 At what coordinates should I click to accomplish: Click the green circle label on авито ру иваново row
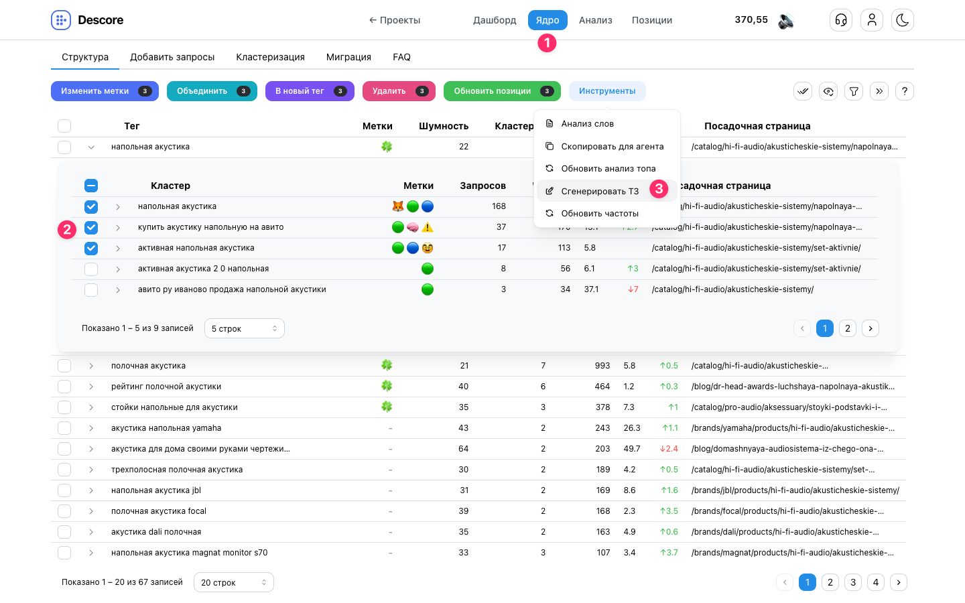pyautogui.click(x=428, y=289)
